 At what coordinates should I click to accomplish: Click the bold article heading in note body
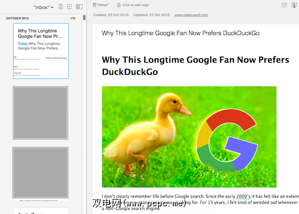click(x=182, y=66)
